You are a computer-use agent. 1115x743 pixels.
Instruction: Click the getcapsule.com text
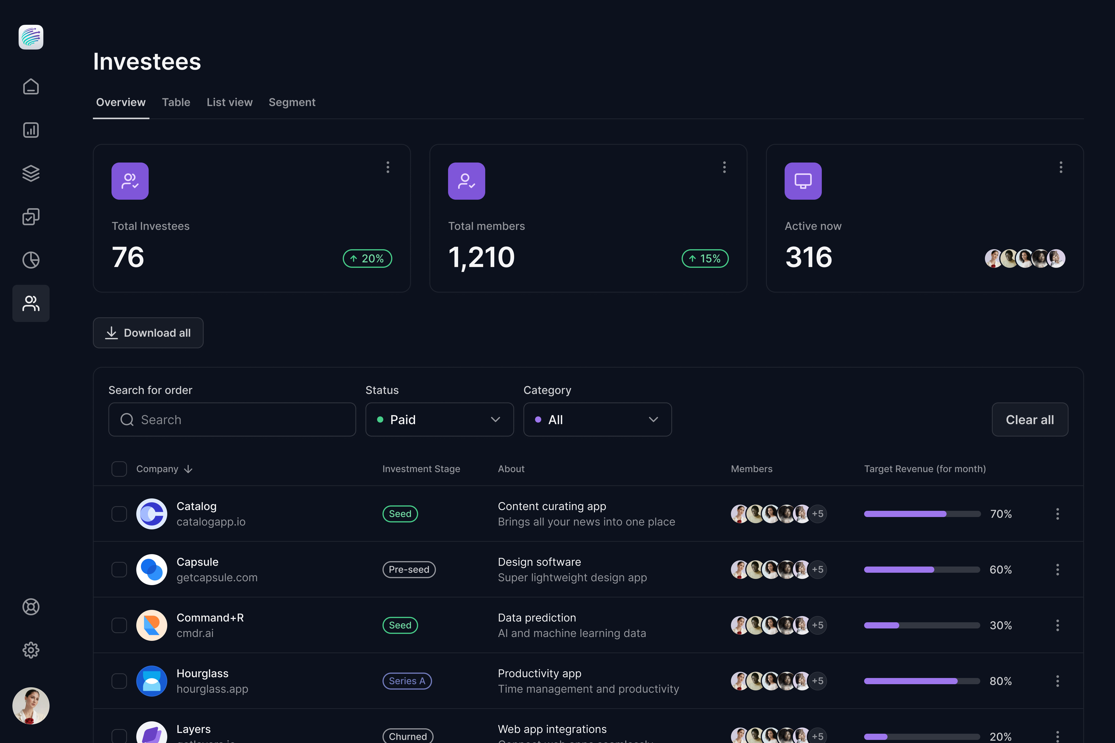tap(217, 578)
